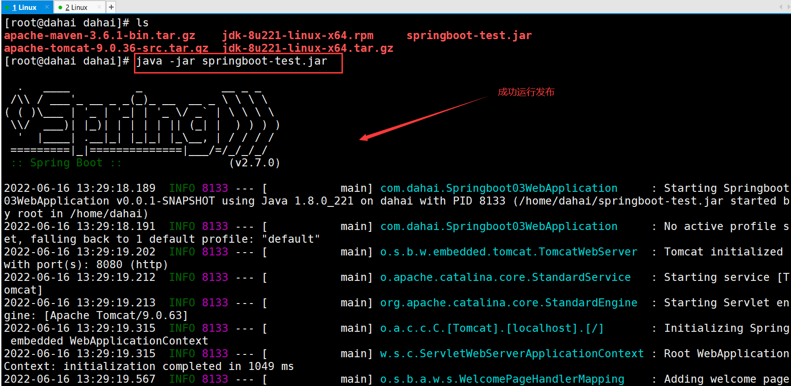
Task: Click the timestamp "2022-06-16 13:29:18.189"
Action: pyautogui.click(x=80, y=189)
